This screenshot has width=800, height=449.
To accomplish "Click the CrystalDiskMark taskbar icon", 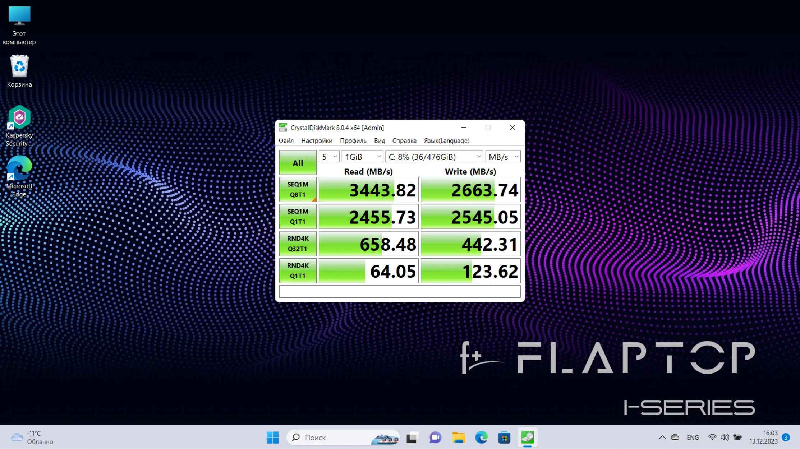I will click(527, 437).
